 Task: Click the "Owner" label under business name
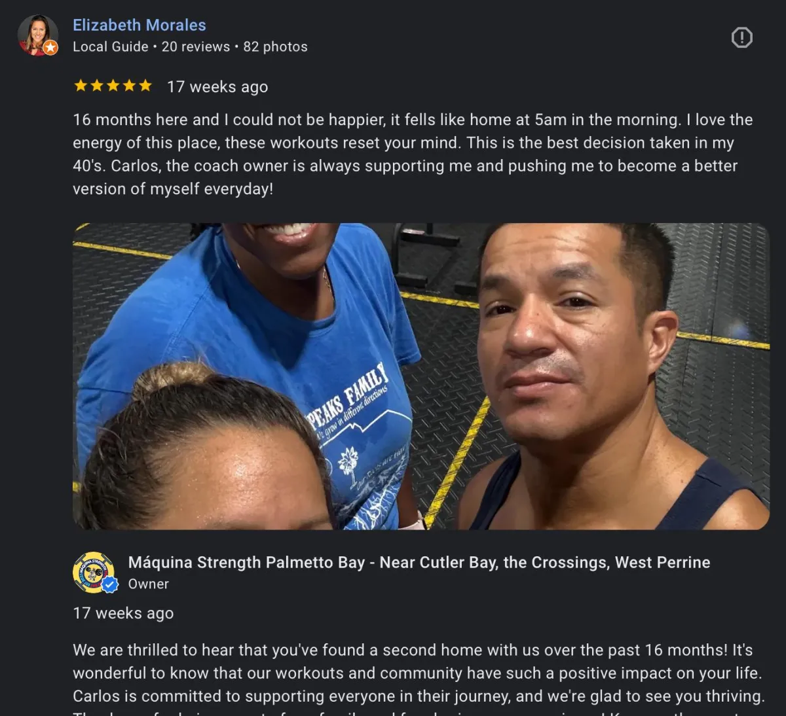pos(148,584)
